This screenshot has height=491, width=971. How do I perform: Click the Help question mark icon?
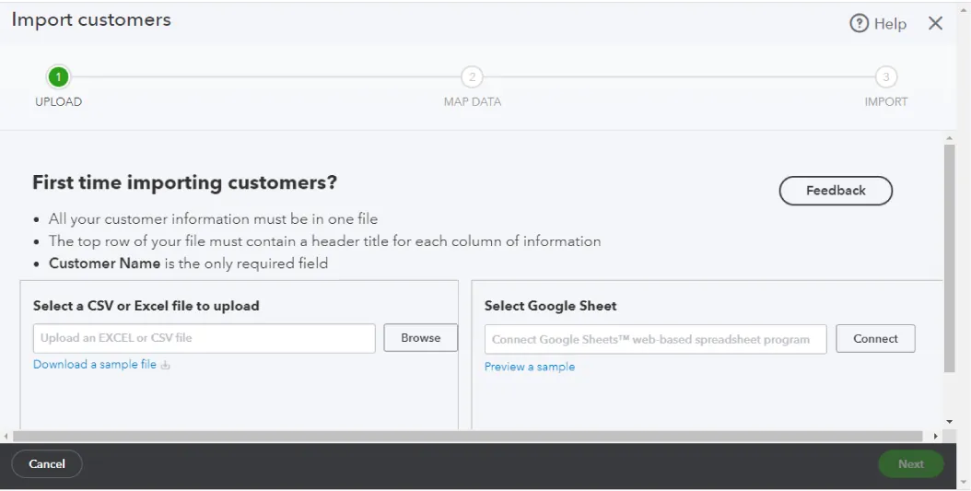pos(859,24)
